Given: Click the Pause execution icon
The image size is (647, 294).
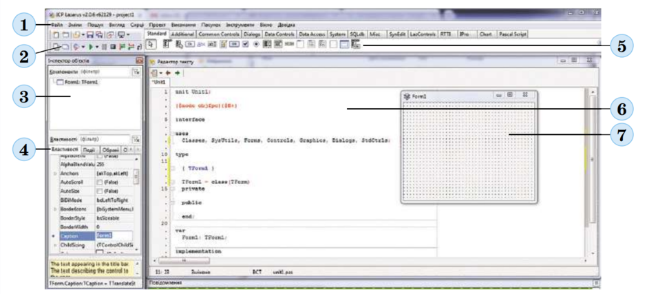Looking at the screenshot, I should tap(104, 47).
